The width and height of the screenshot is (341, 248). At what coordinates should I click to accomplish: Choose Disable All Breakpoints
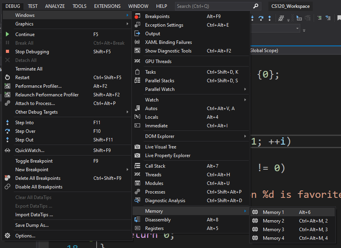tap(67, 187)
